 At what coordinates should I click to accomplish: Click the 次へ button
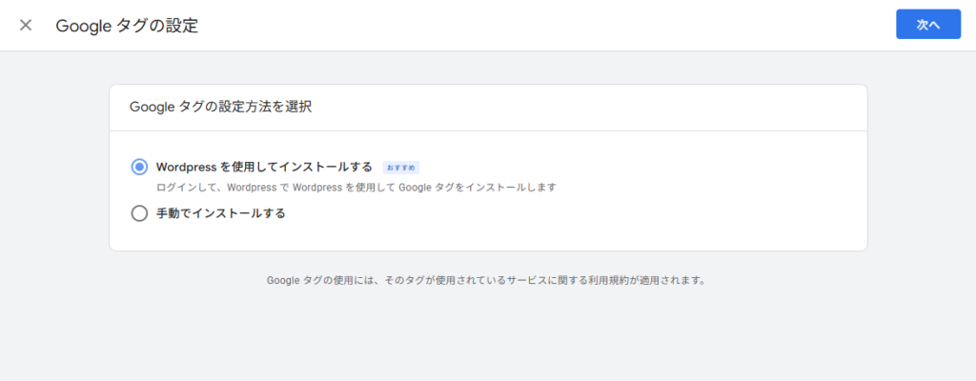click(927, 25)
